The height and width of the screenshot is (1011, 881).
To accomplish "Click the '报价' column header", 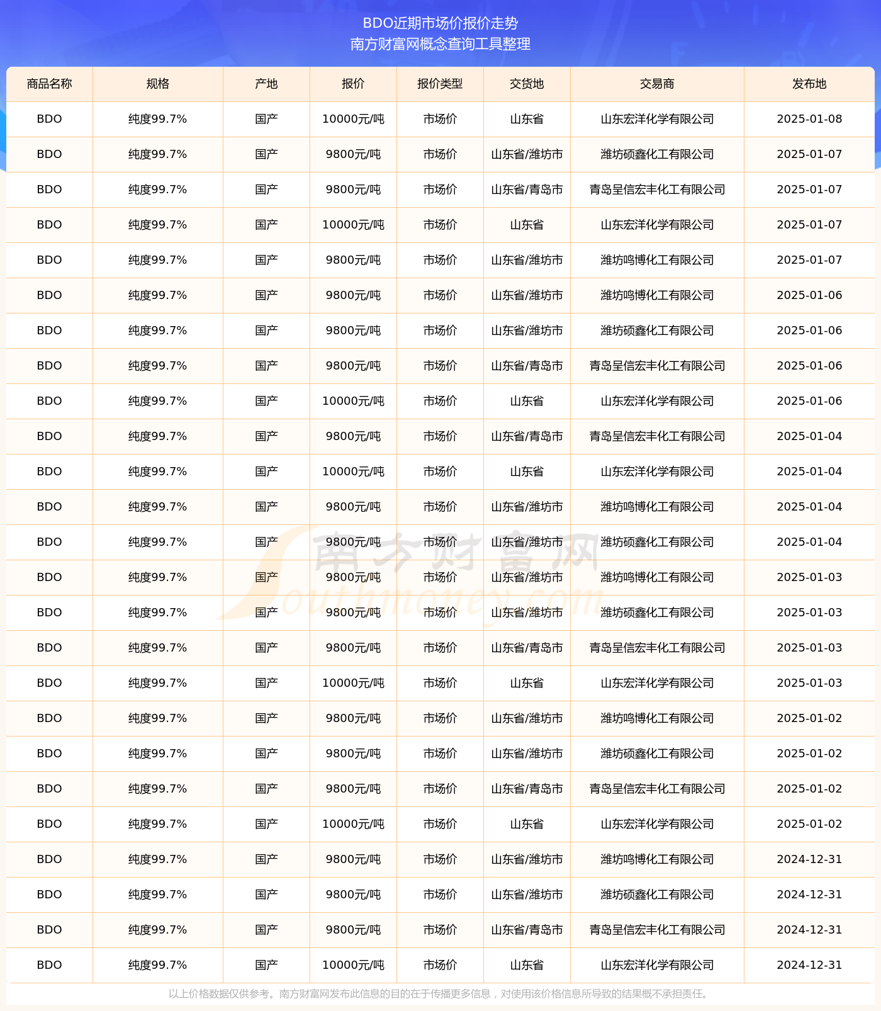I will pyautogui.click(x=353, y=84).
